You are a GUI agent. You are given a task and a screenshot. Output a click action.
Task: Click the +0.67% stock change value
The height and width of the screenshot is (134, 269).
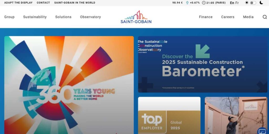pos(195,3)
